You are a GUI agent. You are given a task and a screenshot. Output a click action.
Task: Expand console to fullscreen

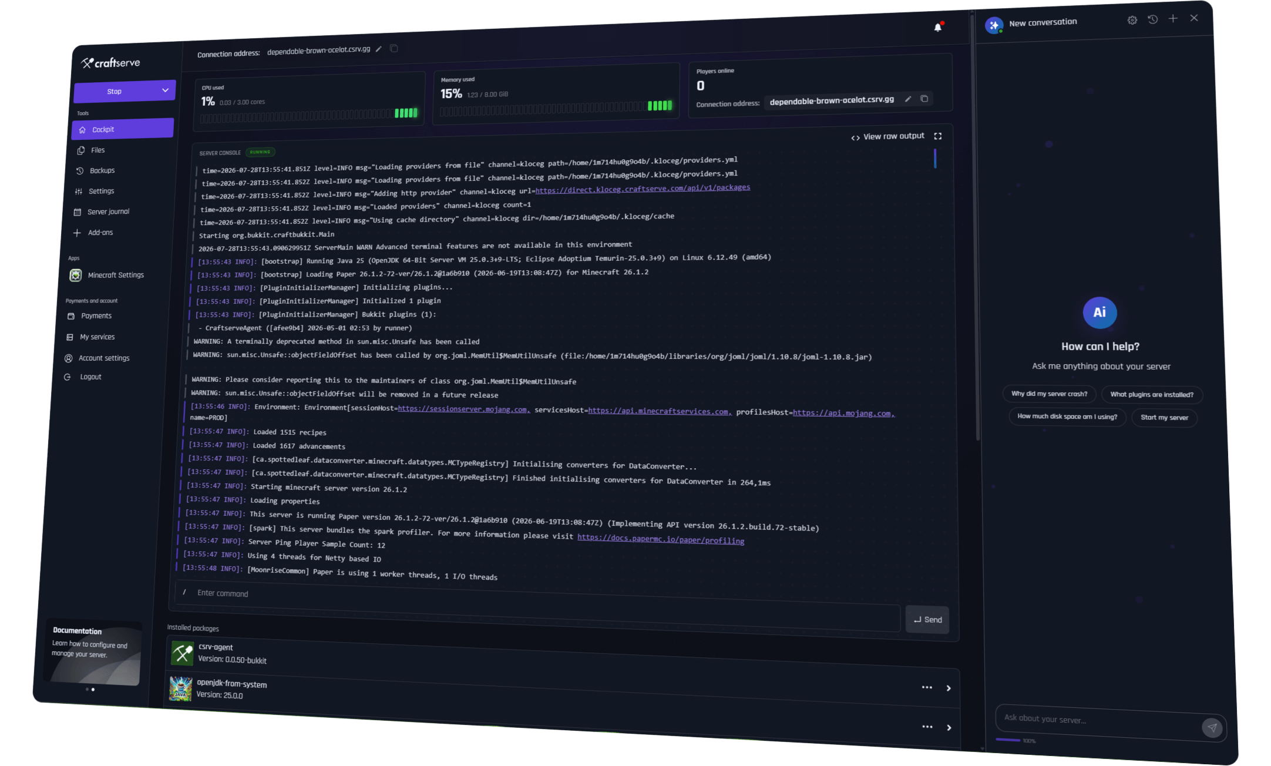[x=938, y=136]
